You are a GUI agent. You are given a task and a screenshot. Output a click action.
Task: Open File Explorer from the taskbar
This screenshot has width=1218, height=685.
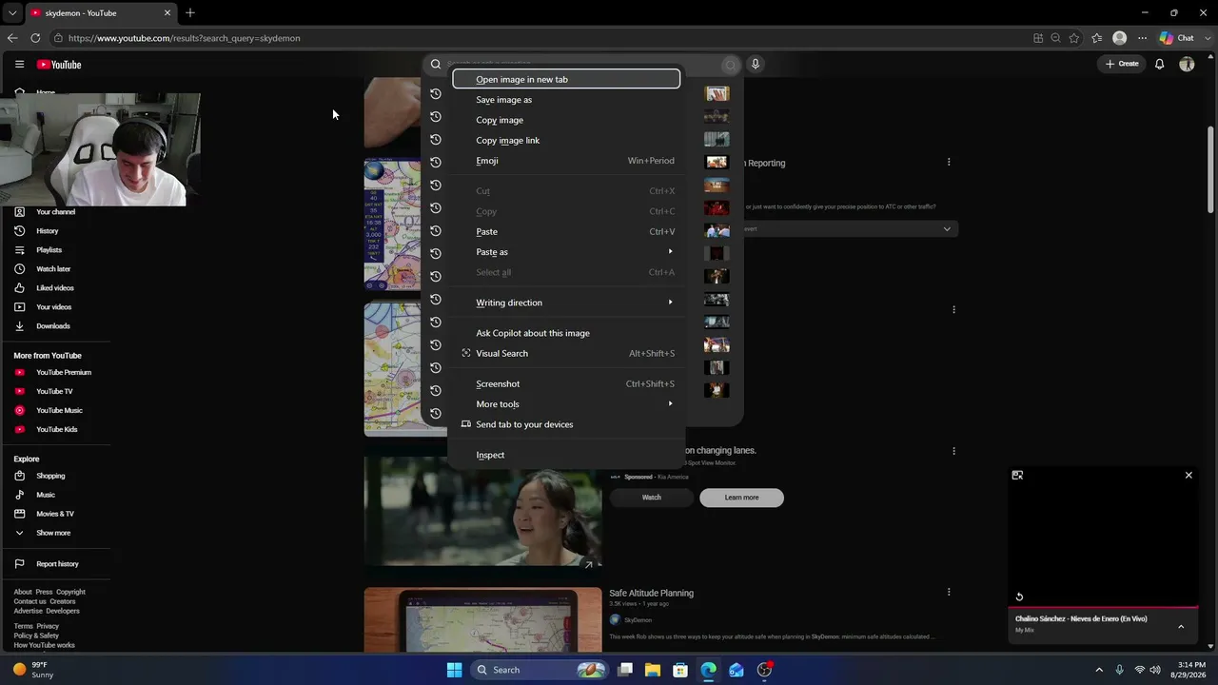click(653, 670)
